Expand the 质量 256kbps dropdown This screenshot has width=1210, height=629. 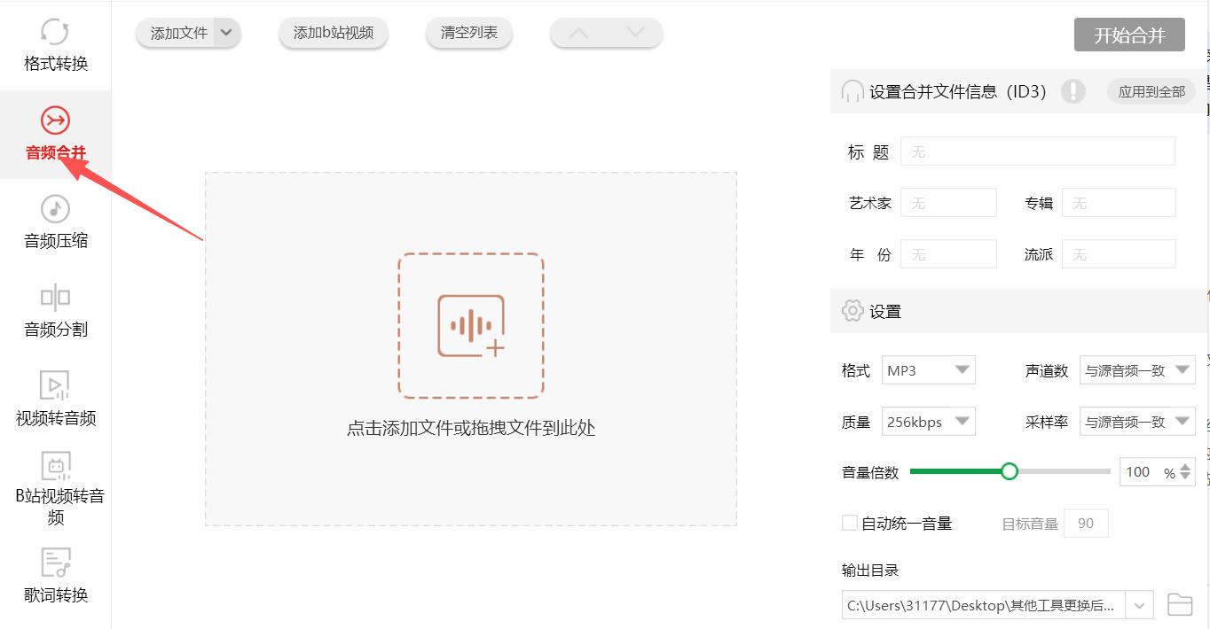(928, 421)
